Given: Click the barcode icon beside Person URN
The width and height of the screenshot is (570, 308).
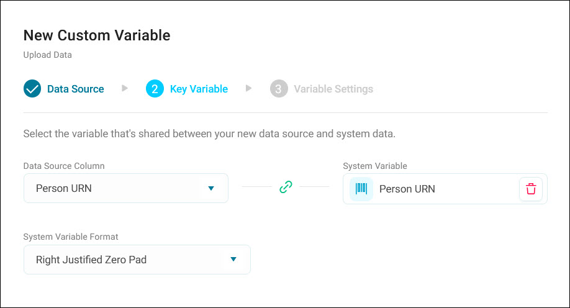Looking at the screenshot, I should [x=361, y=189].
